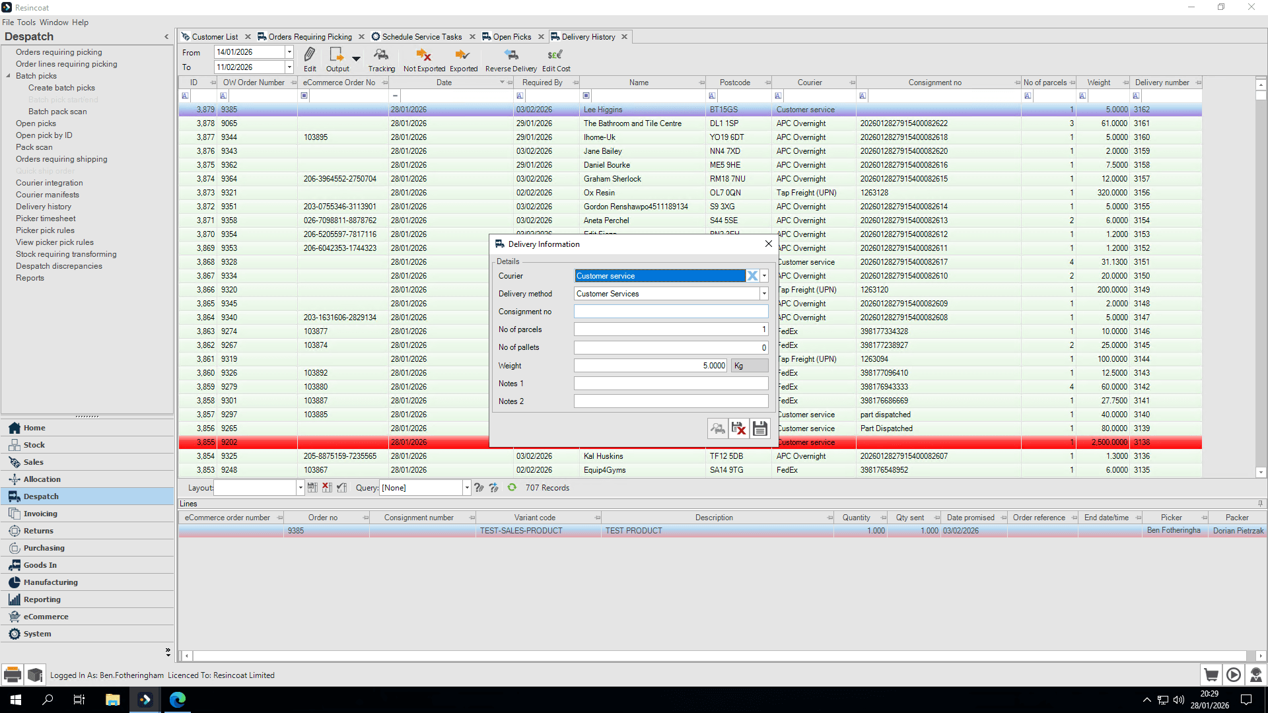
Task: Open the From date dropdown
Action: click(289, 52)
